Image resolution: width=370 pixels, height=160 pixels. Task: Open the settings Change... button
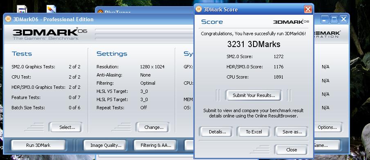[152, 127]
